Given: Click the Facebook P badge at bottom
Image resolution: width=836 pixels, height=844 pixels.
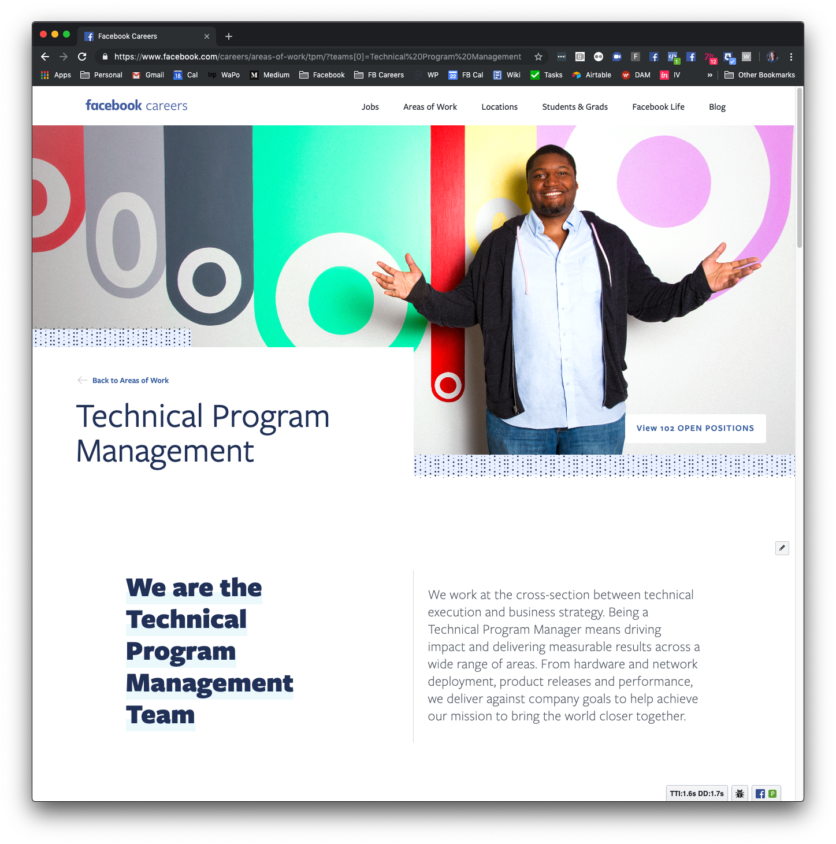Looking at the screenshot, I should [766, 793].
